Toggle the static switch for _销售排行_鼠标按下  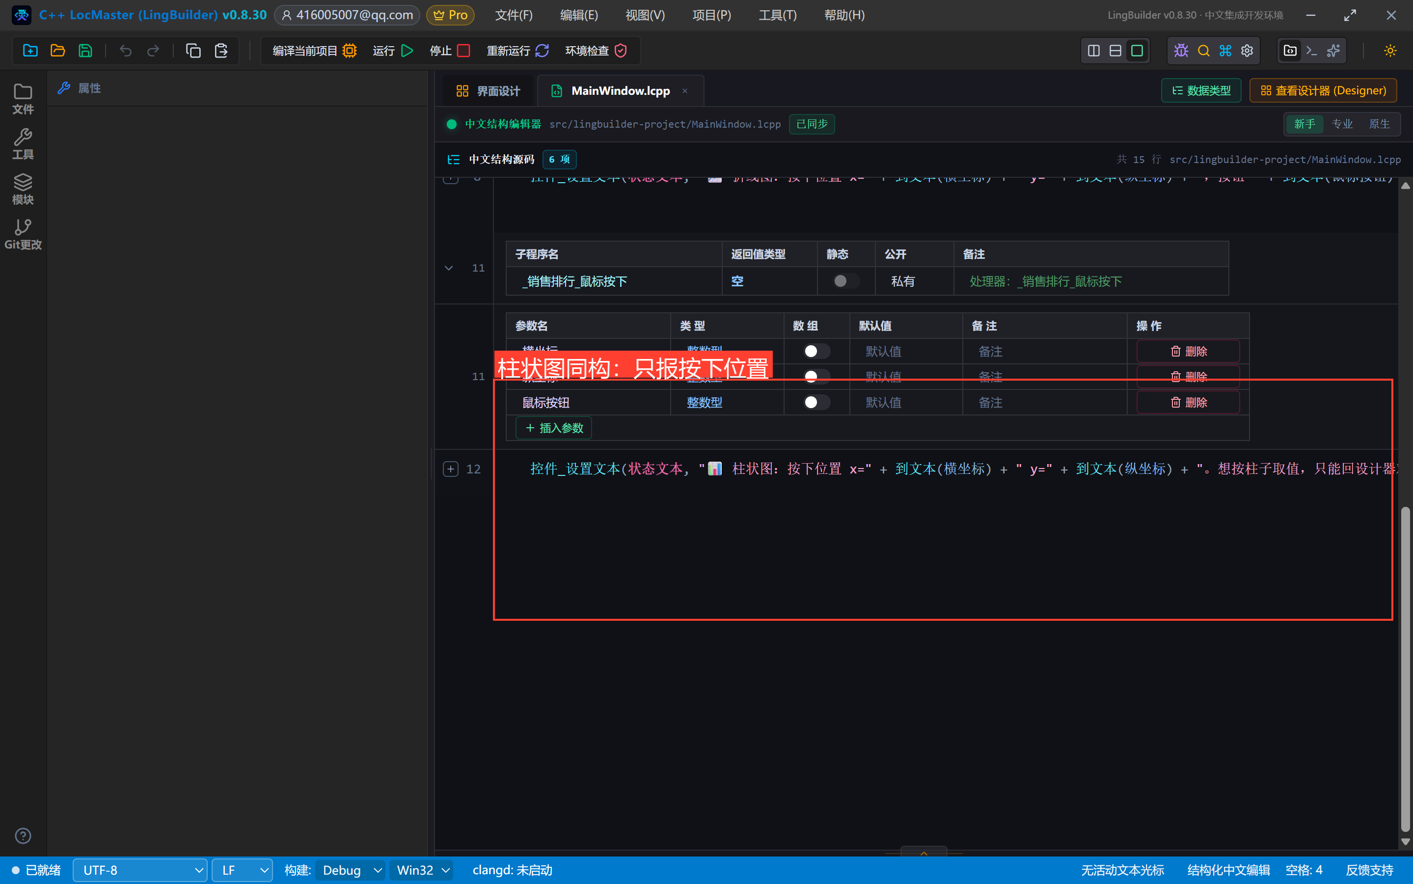pos(845,281)
